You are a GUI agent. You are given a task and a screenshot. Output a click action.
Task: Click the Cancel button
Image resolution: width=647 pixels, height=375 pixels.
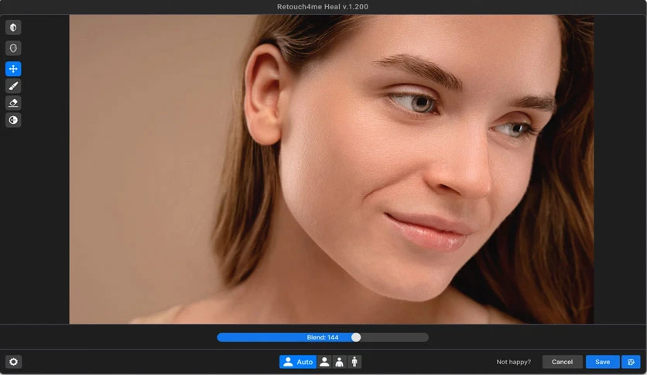tap(562, 362)
